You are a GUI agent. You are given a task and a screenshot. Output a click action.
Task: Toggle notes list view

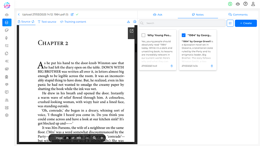[x=230, y=23]
